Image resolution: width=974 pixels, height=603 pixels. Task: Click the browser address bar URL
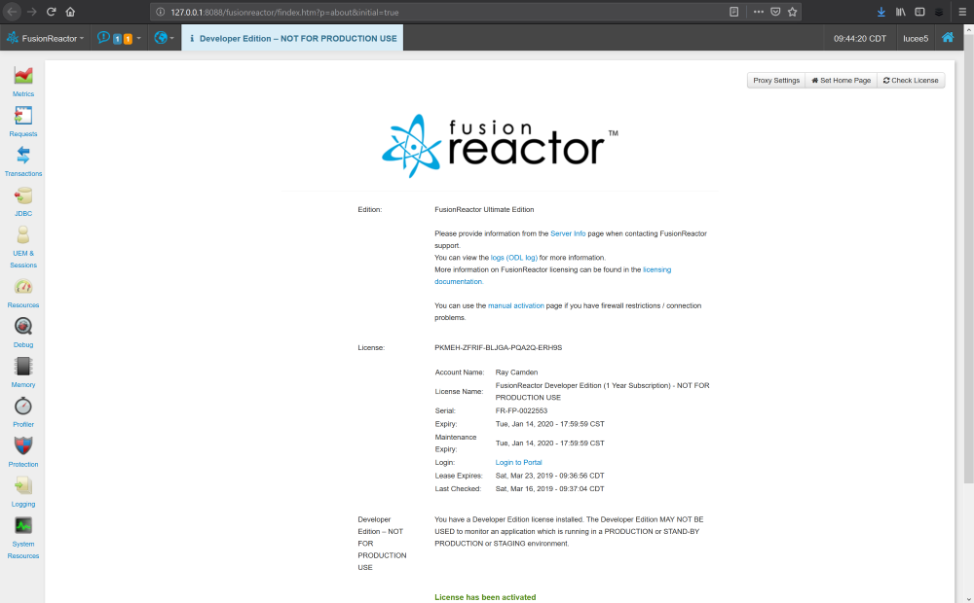[x=284, y=12]
